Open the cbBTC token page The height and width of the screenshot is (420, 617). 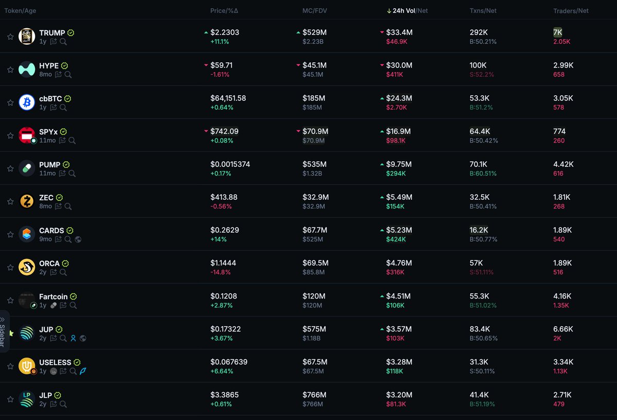50,98
